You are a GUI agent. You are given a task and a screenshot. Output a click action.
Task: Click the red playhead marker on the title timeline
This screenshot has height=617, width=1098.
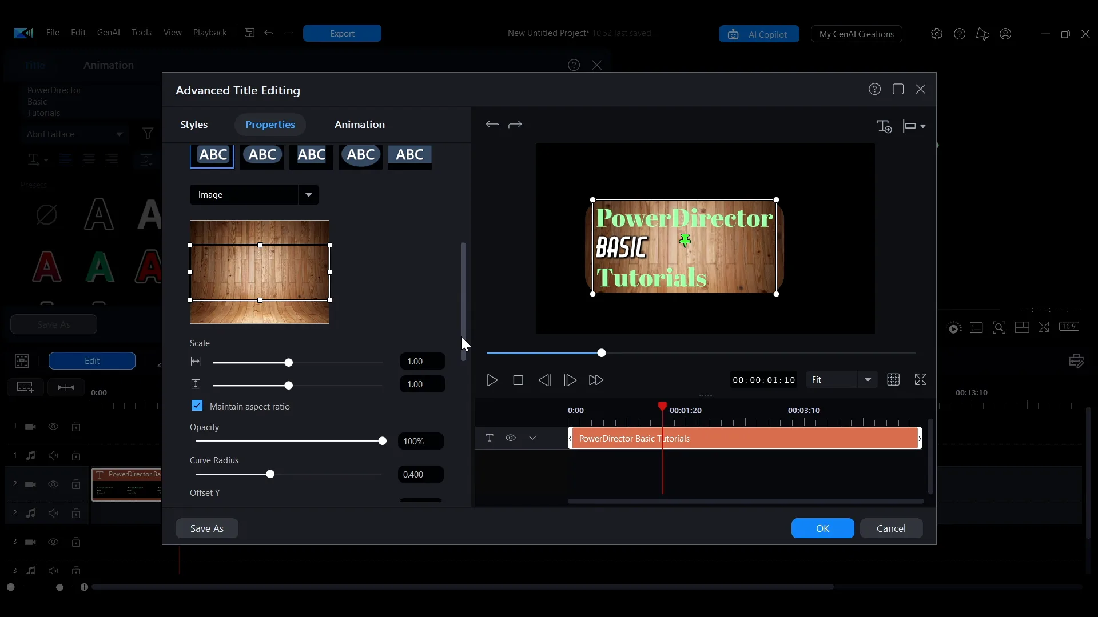pyautogui.click(x=662, y=407)
